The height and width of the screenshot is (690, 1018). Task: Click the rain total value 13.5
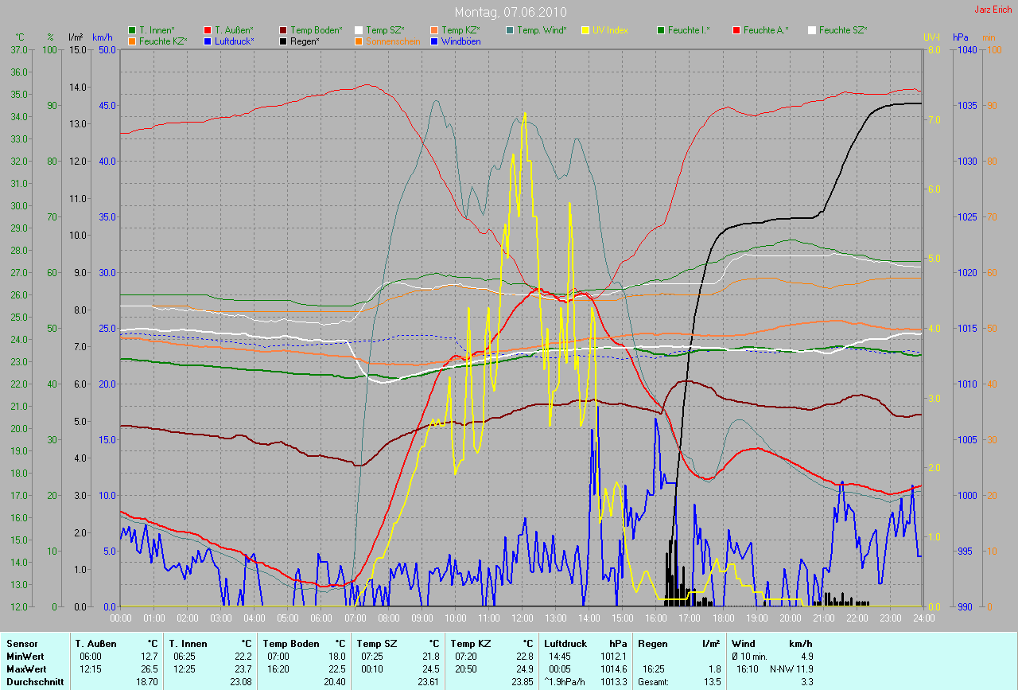point(712,681)
